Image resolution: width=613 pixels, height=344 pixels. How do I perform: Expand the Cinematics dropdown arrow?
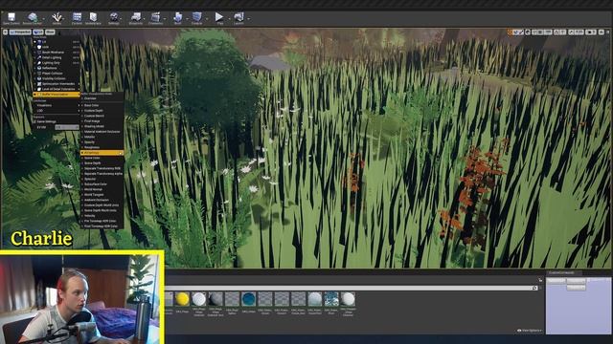[x=164, y=18]
